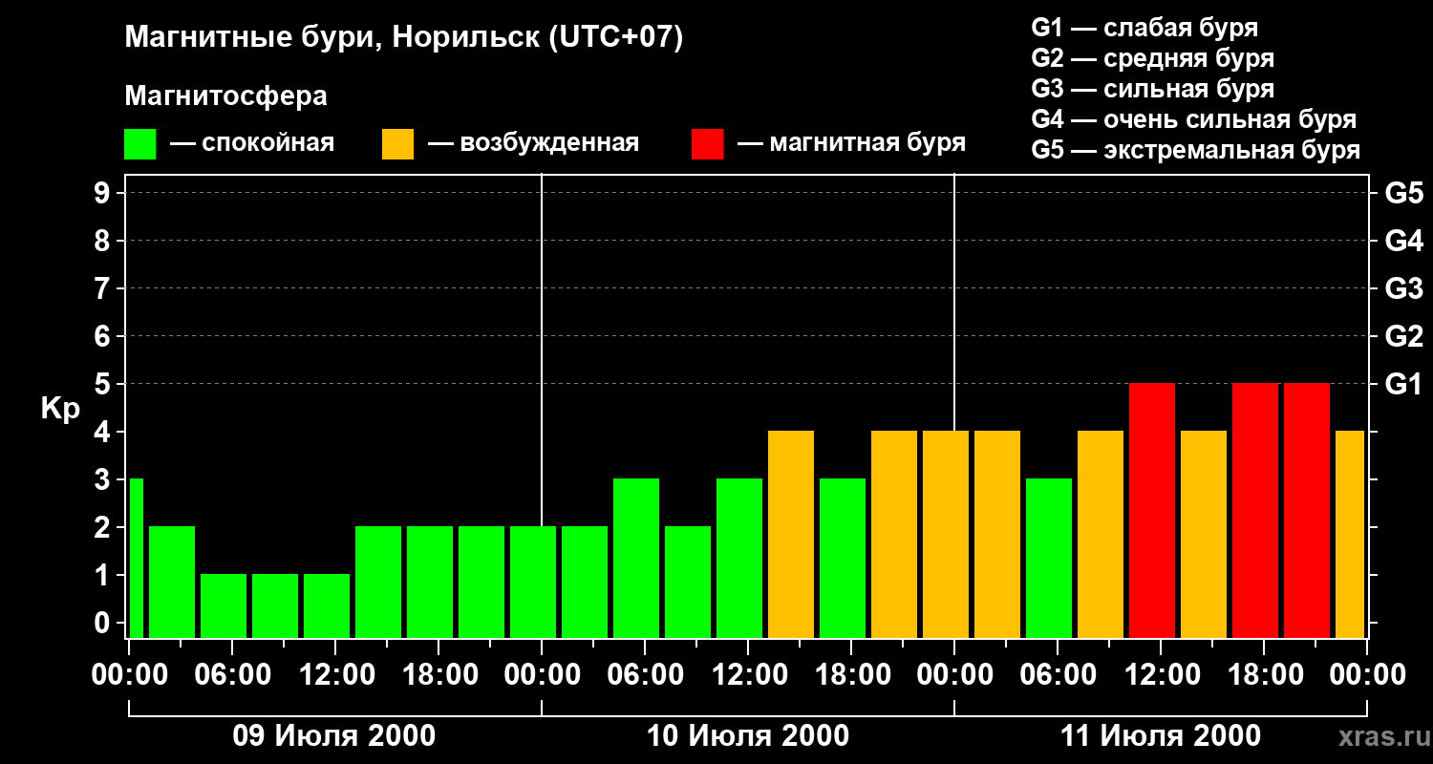Click the second red storm bar on 11 Июля
The height and width of the screenshot is (764, 1433).
(1255, 510)
